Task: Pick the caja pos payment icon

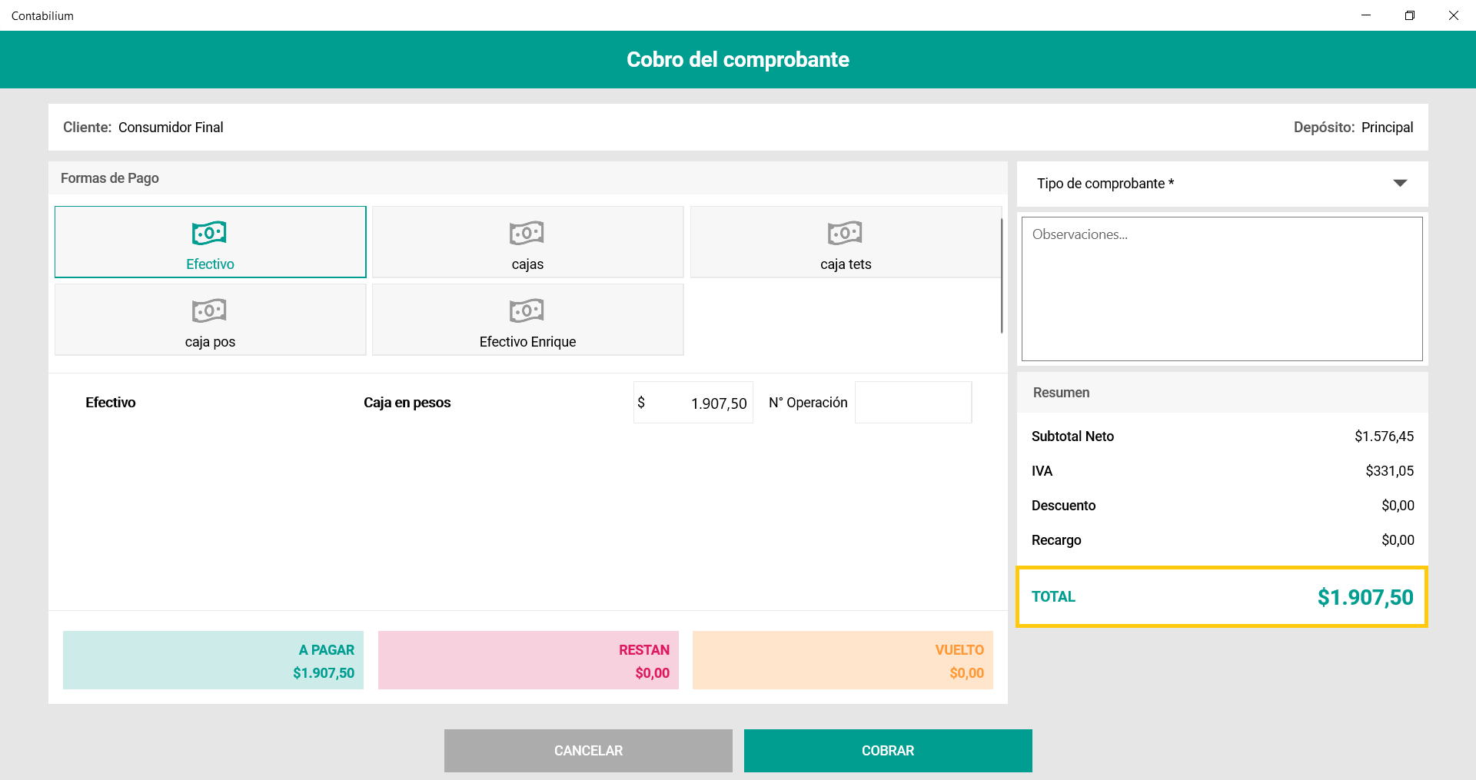Action: click(209, 310)
